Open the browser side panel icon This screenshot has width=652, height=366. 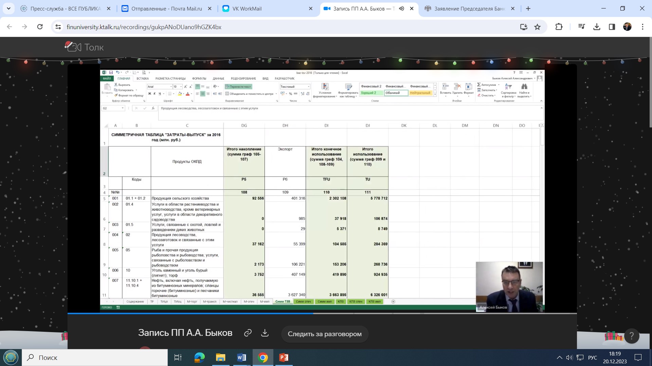612,27
